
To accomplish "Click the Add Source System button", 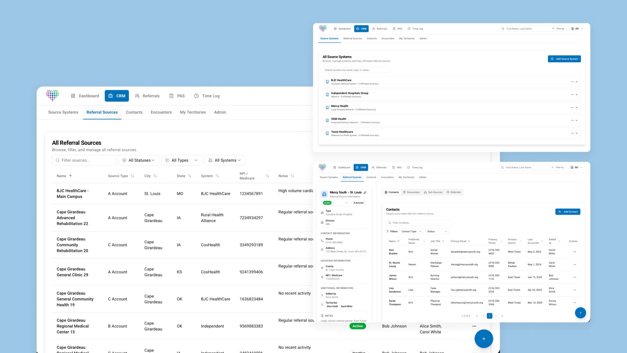I will click(564, 59).
